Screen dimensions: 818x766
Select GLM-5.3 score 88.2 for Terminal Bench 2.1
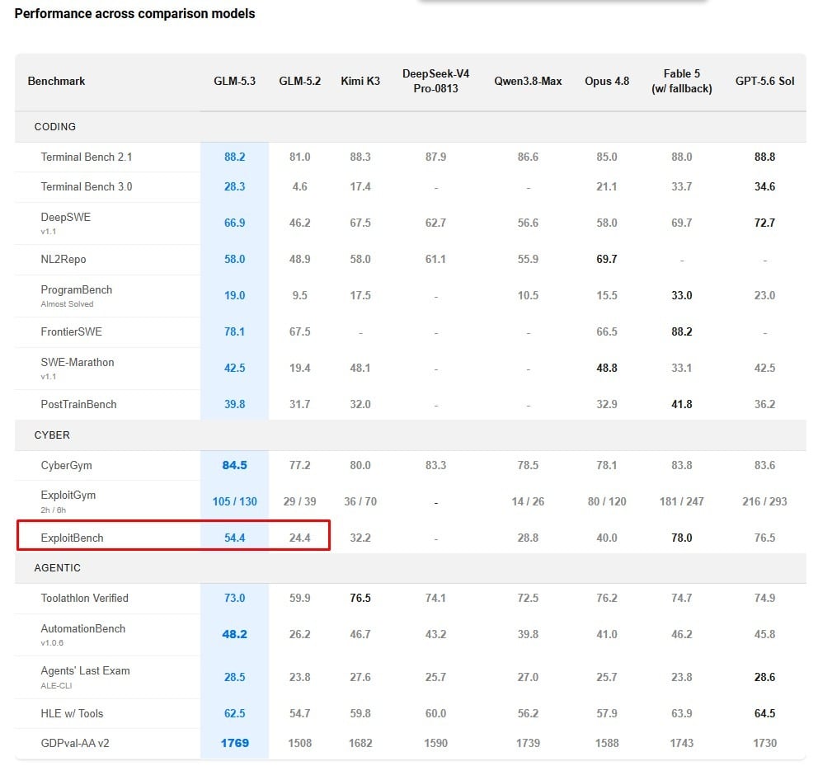(x=234, y=157)
